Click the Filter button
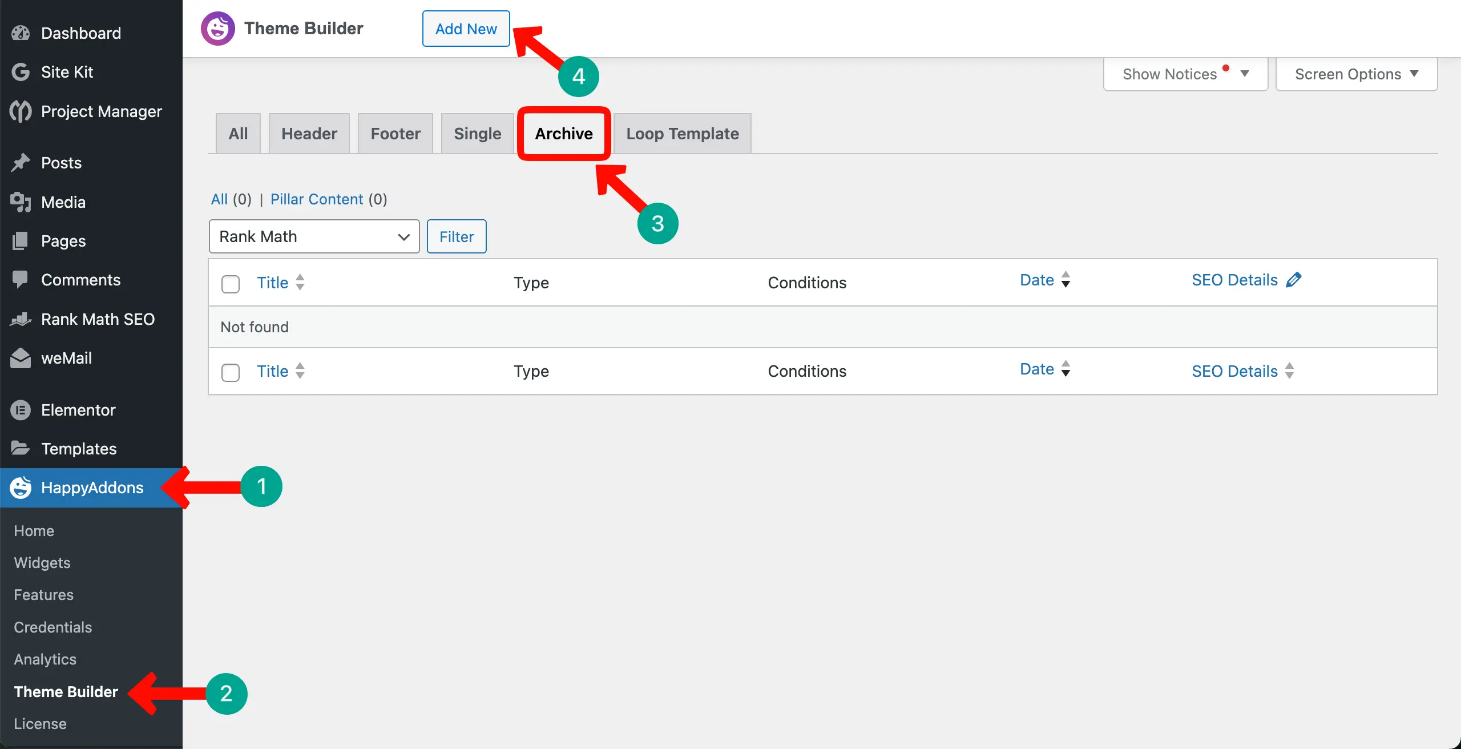This screenshot has height=749, width=1461. [457, 236]
